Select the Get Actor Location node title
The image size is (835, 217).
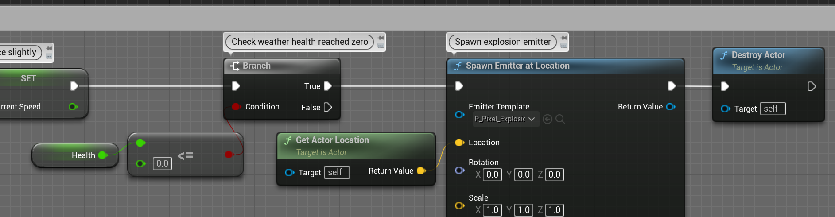point(332,140)
